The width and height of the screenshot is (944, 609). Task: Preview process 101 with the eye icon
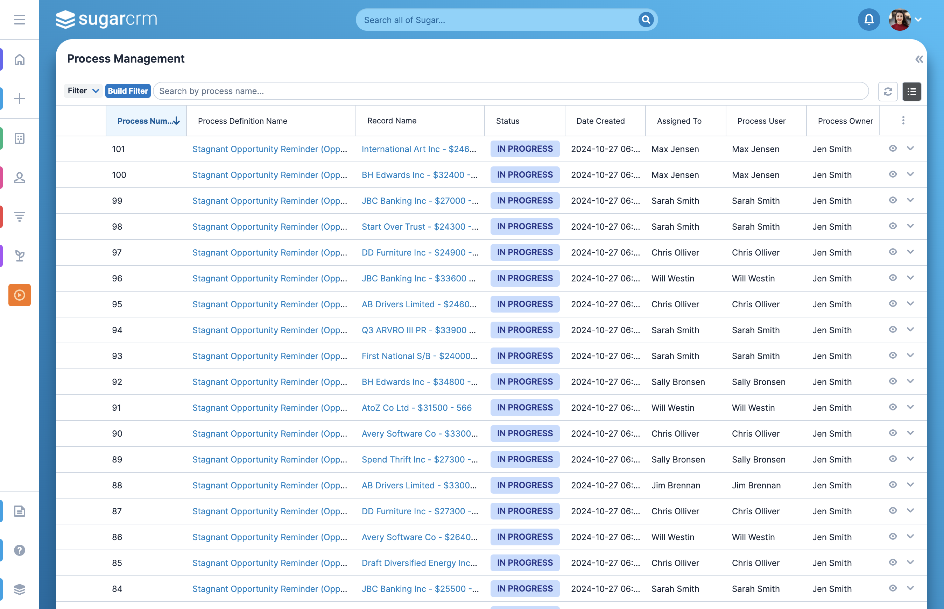coord(893,148)
